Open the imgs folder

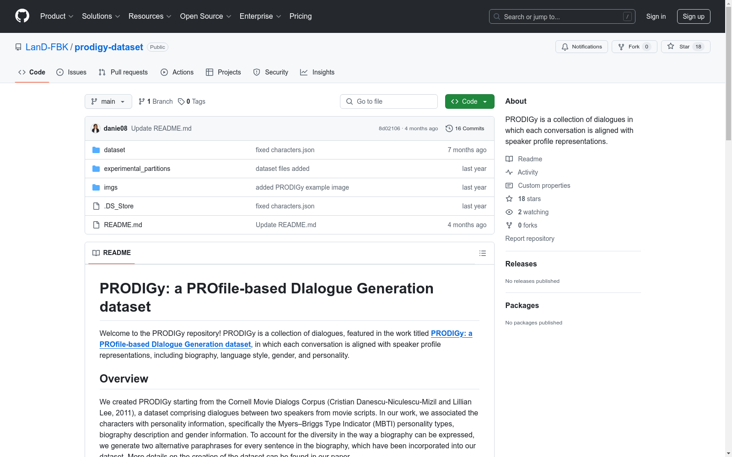pyautogui.click(x=111, y=187)
